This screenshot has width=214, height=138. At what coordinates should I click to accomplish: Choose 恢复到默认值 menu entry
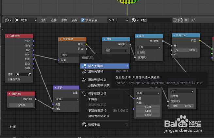105,94
